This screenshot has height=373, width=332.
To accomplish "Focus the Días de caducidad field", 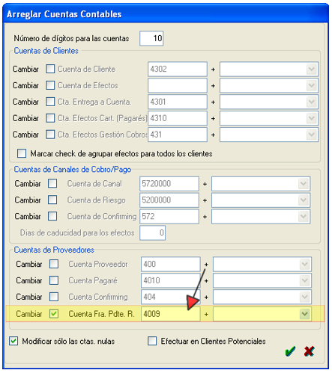I will point(153,232).
